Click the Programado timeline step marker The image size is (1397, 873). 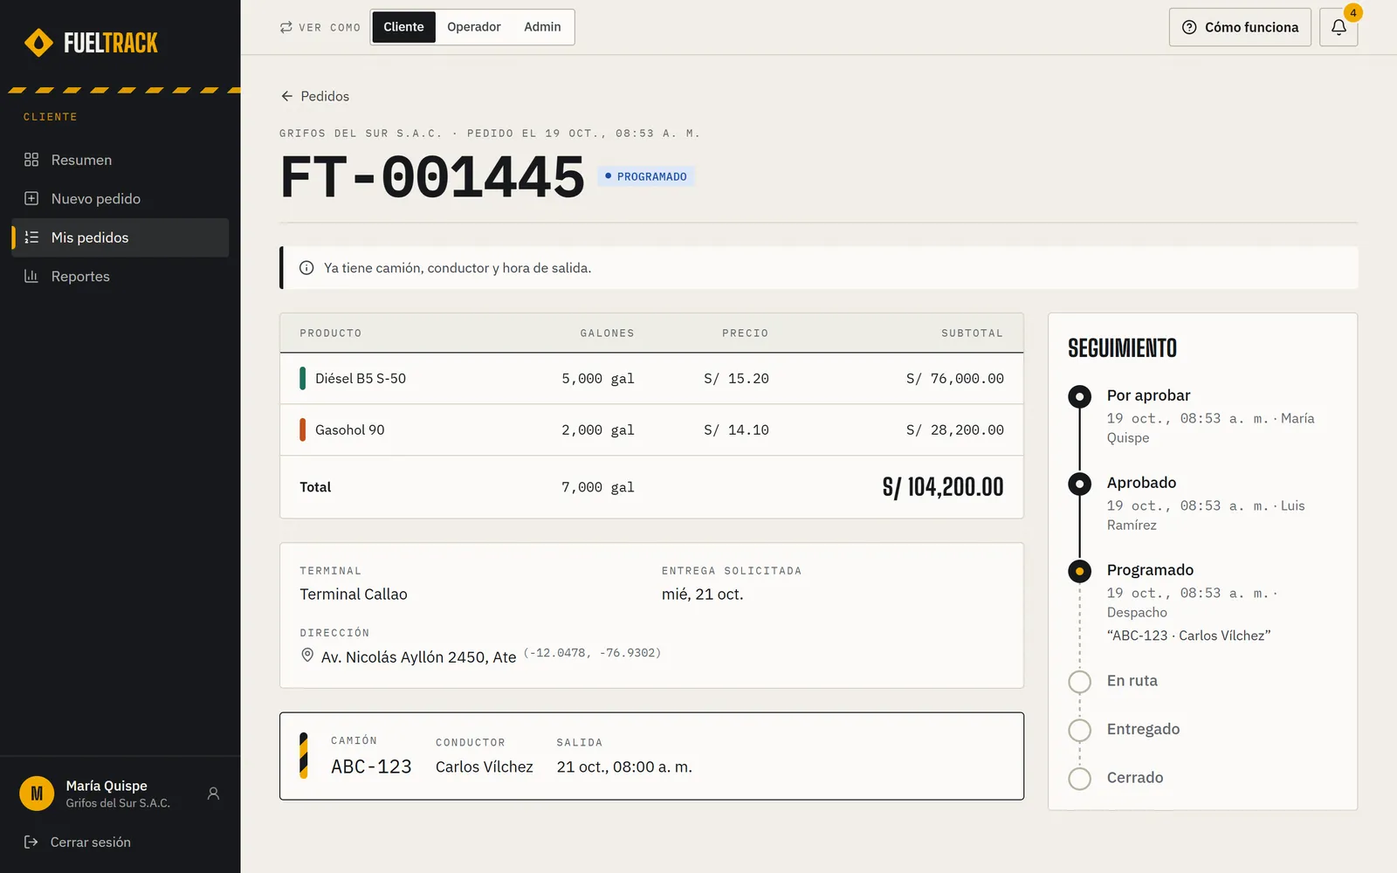coord(1080,571)
